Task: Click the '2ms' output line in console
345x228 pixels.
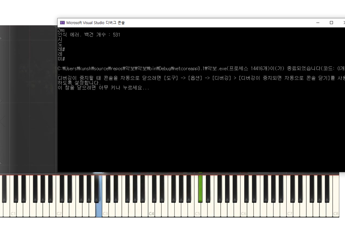Action: coord(61,30)
